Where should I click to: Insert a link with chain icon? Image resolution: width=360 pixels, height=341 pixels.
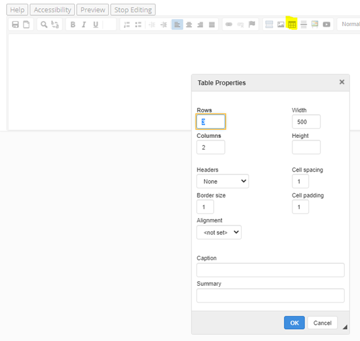229,24
